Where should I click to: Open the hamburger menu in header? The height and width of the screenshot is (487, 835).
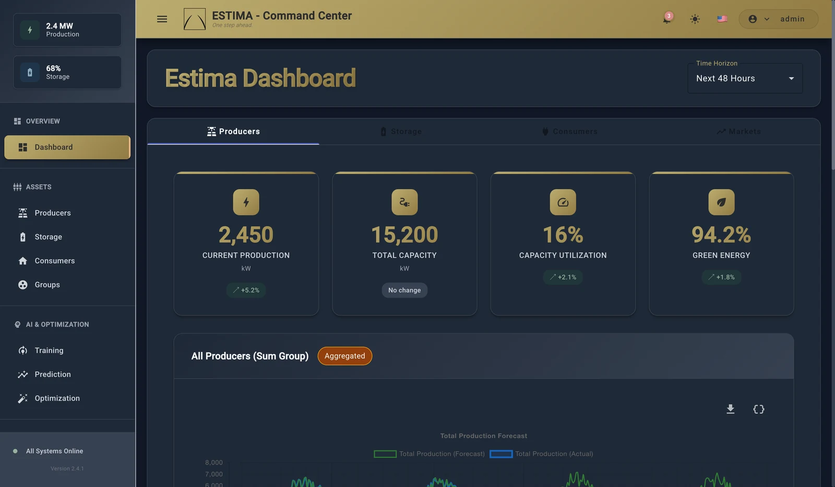(162, 19)
